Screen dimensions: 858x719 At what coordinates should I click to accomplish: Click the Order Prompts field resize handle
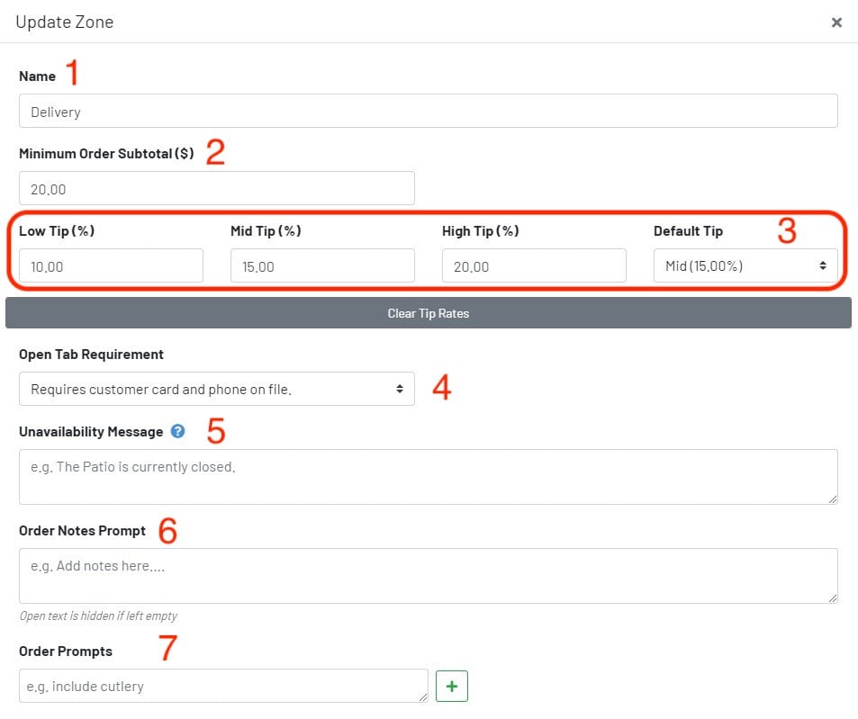pos(423,697)
